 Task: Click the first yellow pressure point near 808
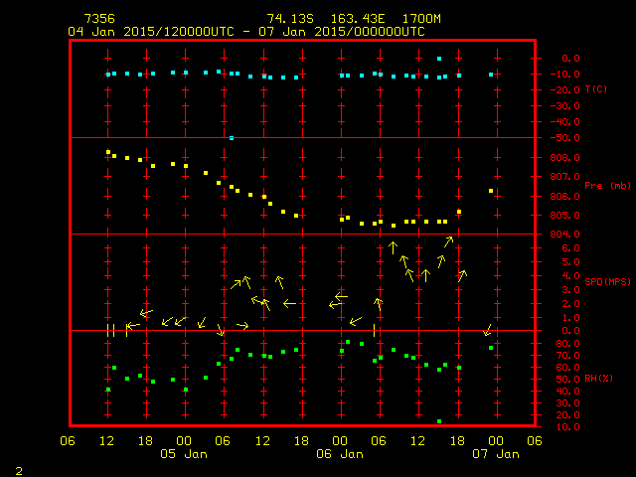point(108,152)
